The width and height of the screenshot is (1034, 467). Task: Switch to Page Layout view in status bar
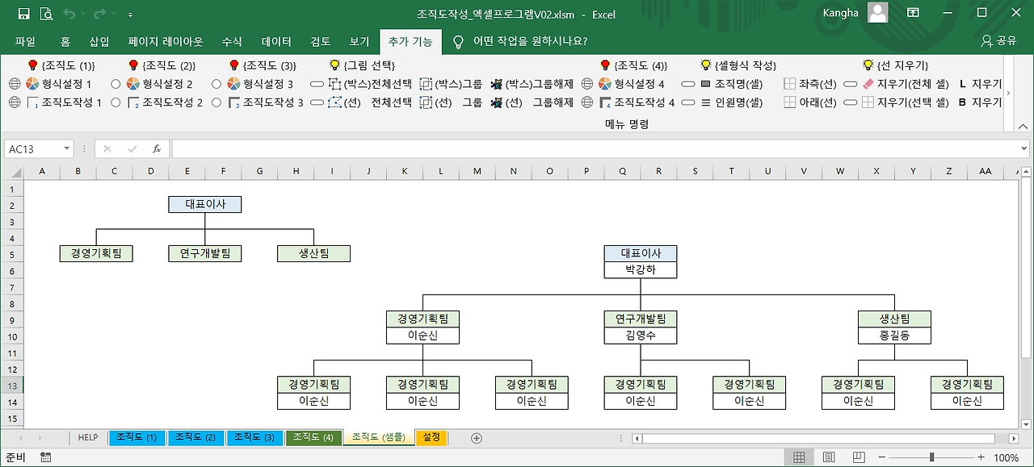[x=827, y=457]
